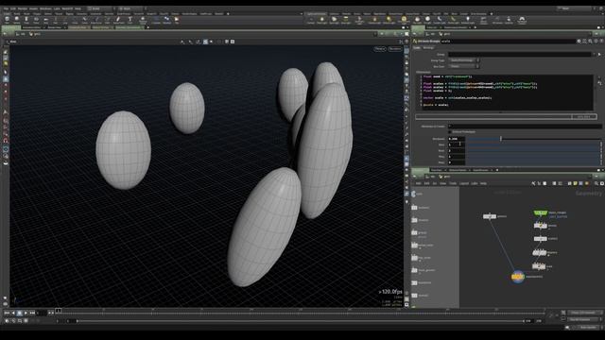The width and height of the screenshot is (605, 340).
Task: Open the File menu
Action: point(6,8)
